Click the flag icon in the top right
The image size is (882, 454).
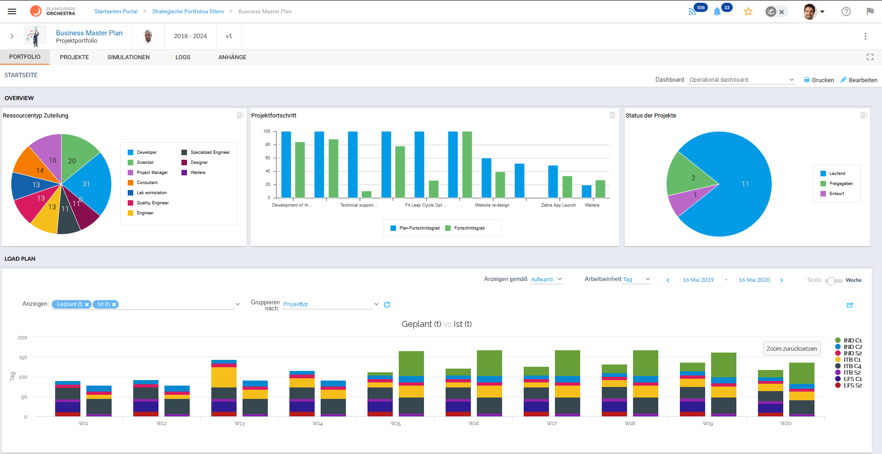pyautogui.click(x=870, y=11)
